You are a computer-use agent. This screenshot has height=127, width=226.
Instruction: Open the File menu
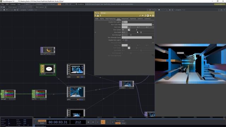2,4
